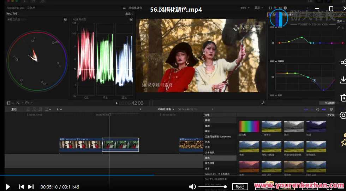Screen dimensions: 346x191
Task: Select the grayscale 黑白 effect thumbnail
Action: [x=294, y=127]
